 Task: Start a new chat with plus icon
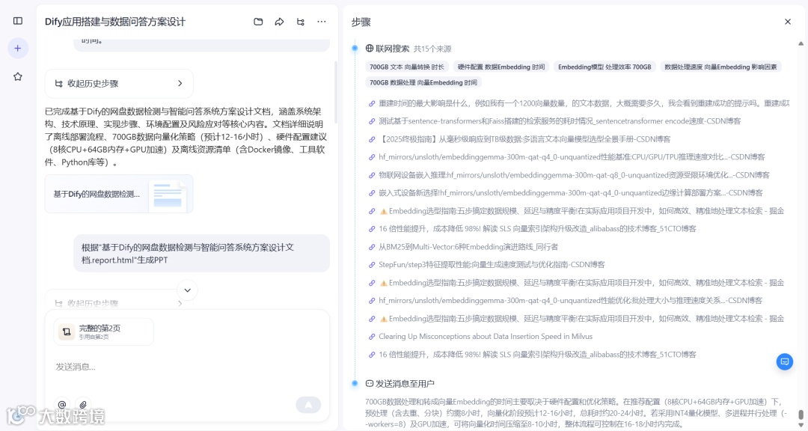click(x=17, y=48)
